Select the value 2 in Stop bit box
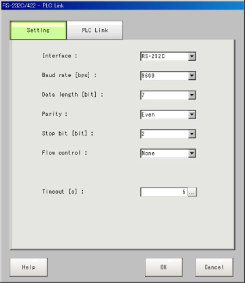This screenshot has width=245, height=283. pyautogui.click(x=143, y=134)
